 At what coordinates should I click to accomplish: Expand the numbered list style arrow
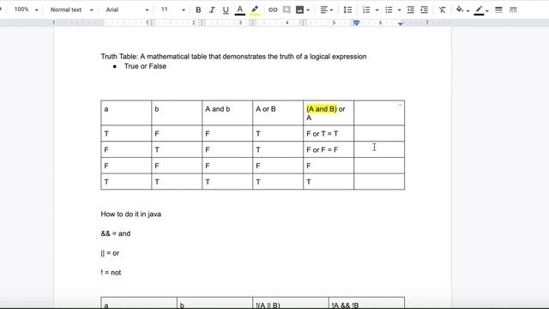click(x=377, y=10)
